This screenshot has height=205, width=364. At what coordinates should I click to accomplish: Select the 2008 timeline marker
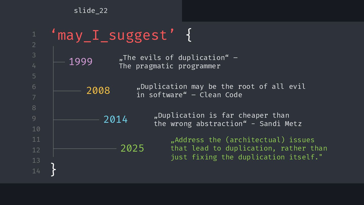[98, 91]
